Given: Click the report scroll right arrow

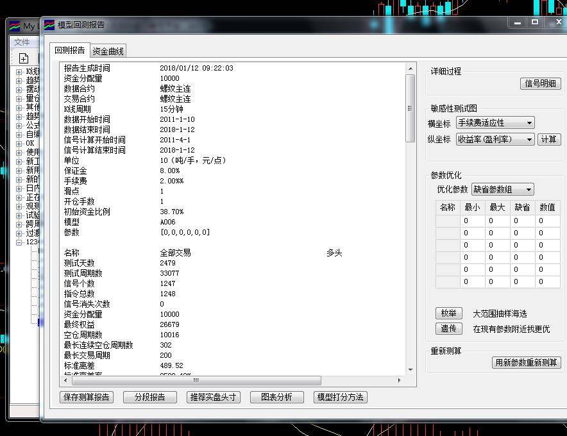Looking at the screenshot, I should tap(399, 380).
